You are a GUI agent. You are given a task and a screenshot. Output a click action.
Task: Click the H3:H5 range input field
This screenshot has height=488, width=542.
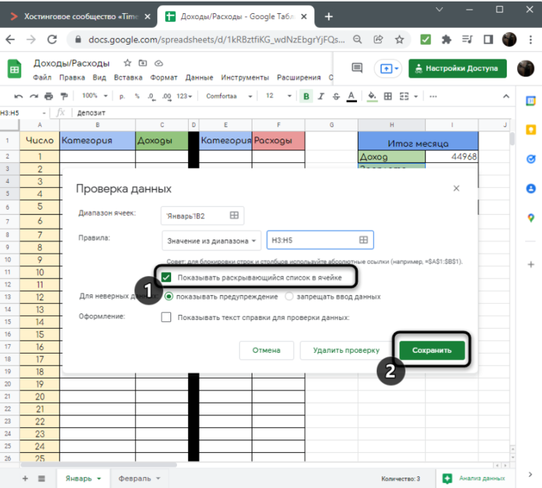click(320, 240)
